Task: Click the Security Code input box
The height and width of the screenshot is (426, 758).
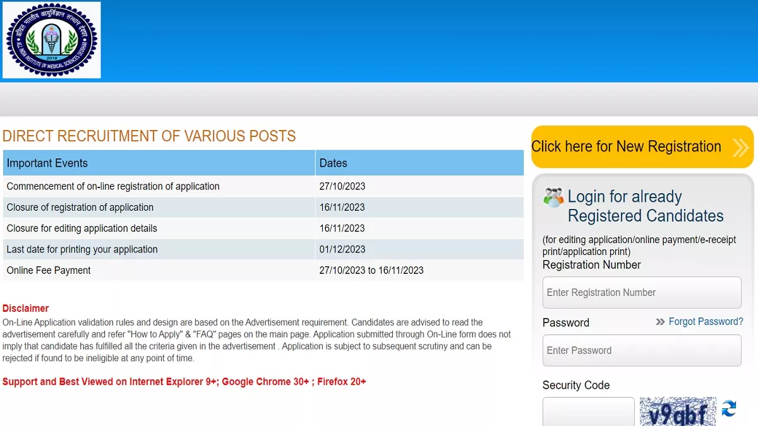Action: [x=588, y=412]
